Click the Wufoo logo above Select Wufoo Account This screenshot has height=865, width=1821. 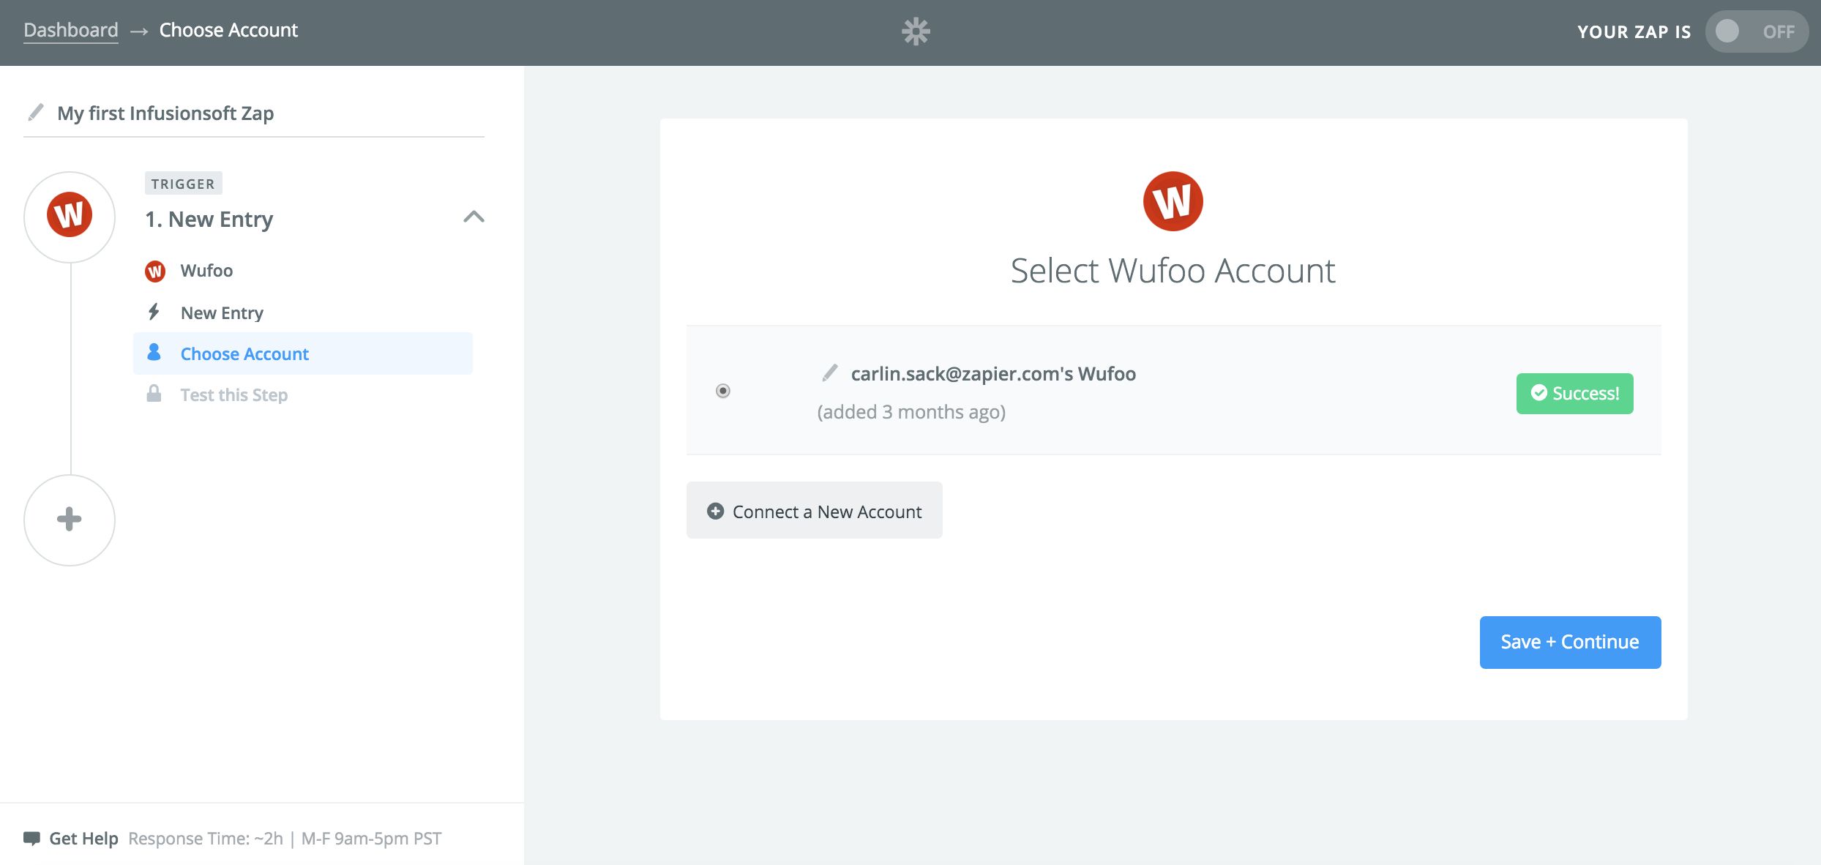coord(1173,201)
